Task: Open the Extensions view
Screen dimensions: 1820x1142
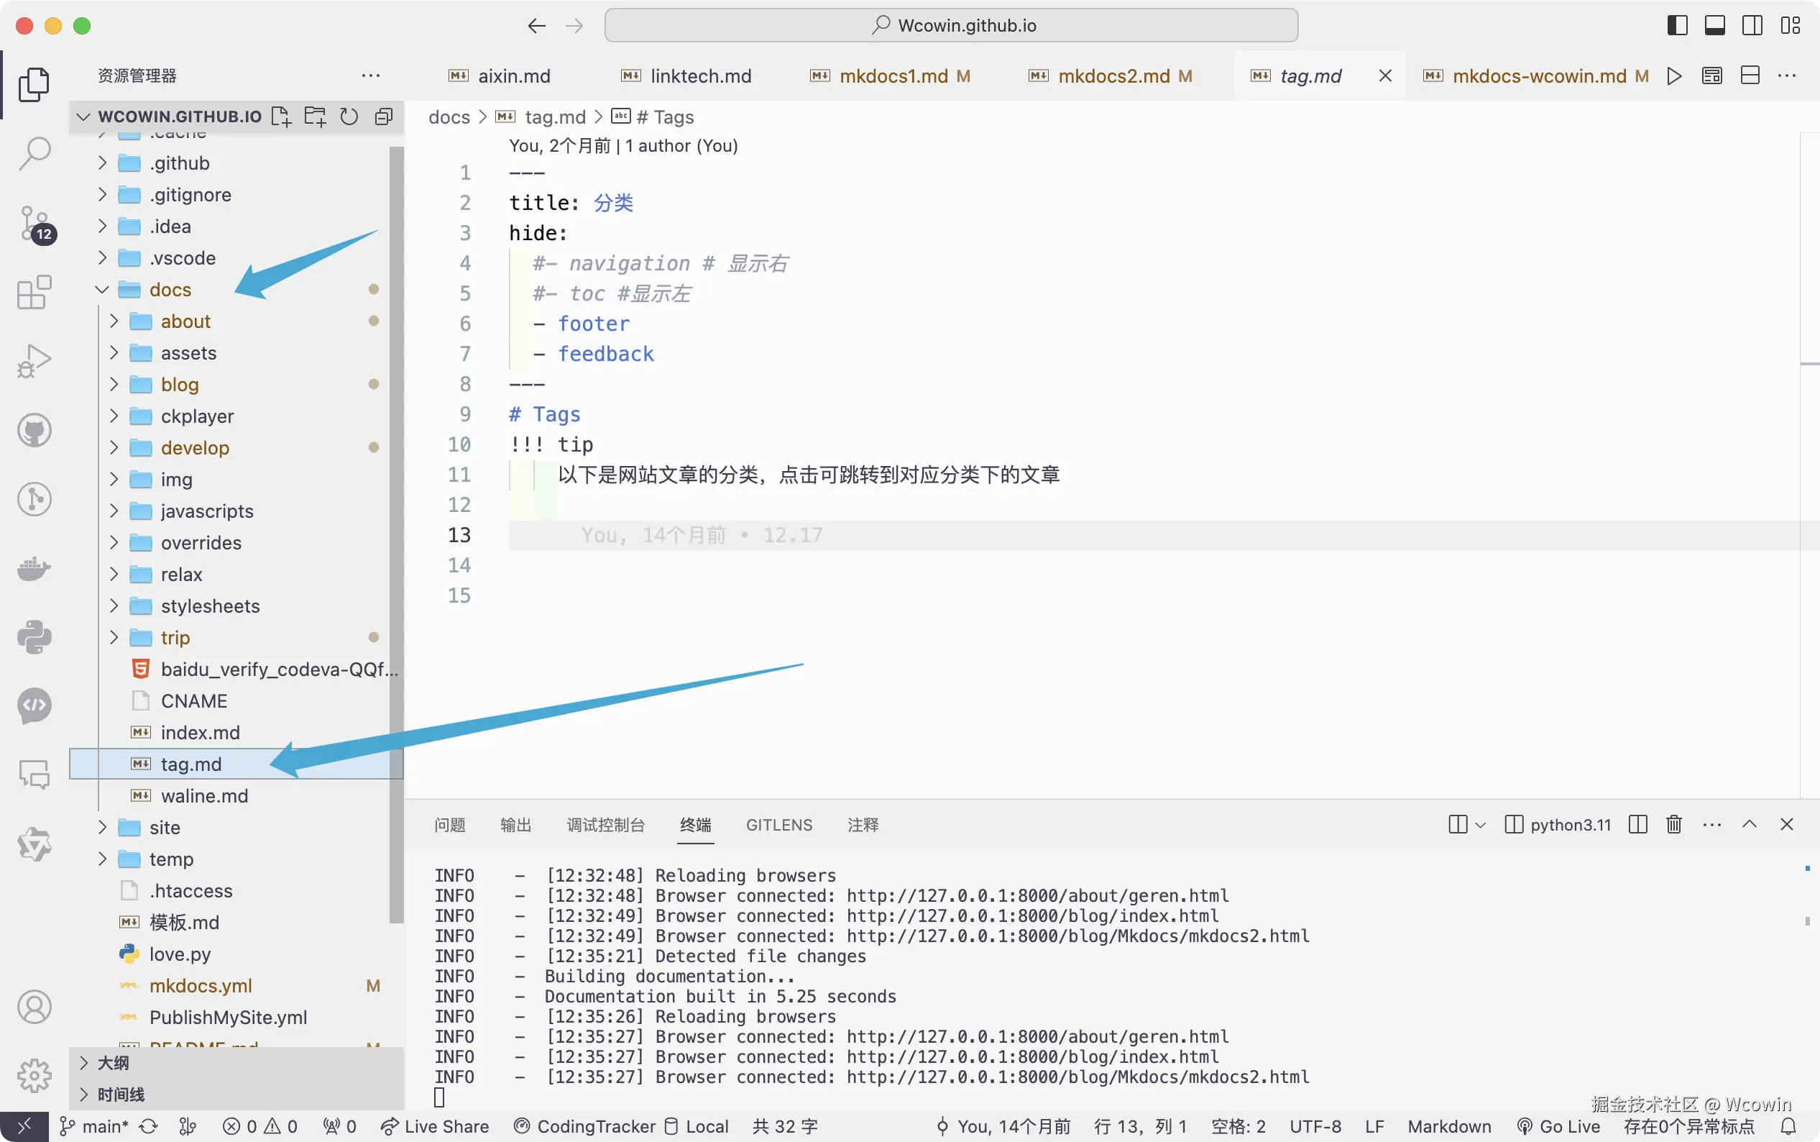Action: (34, 292)
